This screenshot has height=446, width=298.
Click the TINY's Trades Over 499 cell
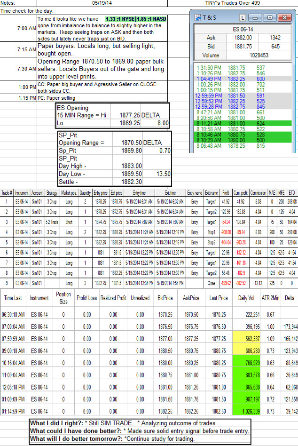(x=232, y=3)
